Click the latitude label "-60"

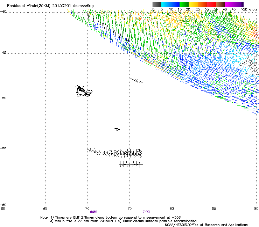[3, 205]
